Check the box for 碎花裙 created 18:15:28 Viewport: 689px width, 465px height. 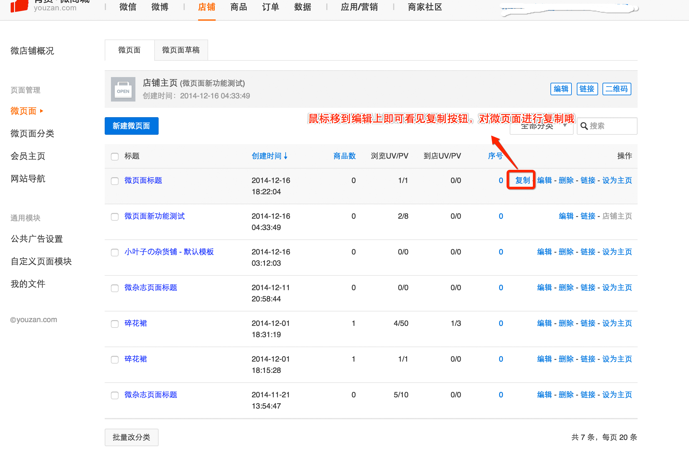click(x=115, y=359)
